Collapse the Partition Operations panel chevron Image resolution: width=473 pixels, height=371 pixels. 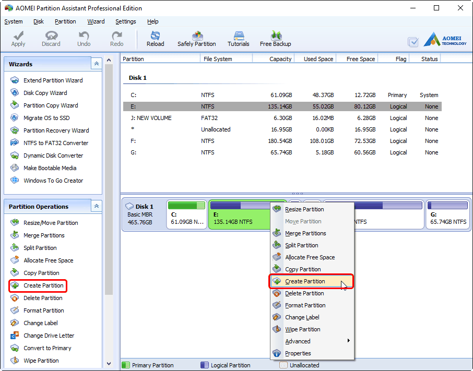click(97, 206)
